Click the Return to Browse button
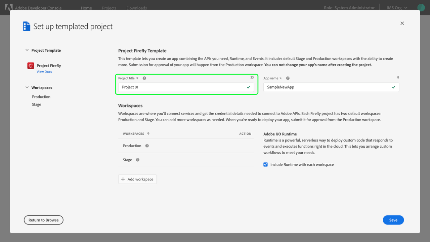Viewport: 430px width, 242px height. pyautogui.click(x=44, y=220)
